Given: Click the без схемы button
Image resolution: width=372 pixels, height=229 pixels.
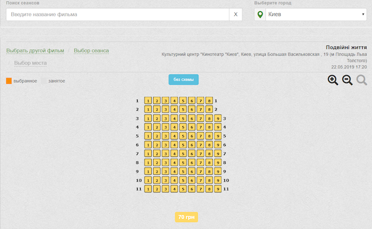Looking at the screenshot, I should [x=184, y=79].
